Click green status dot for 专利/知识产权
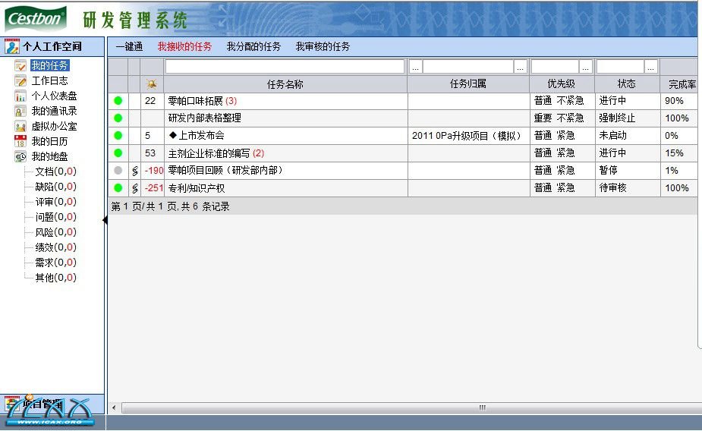The width and height of the screenshot is (702, 431). [118, 188]
